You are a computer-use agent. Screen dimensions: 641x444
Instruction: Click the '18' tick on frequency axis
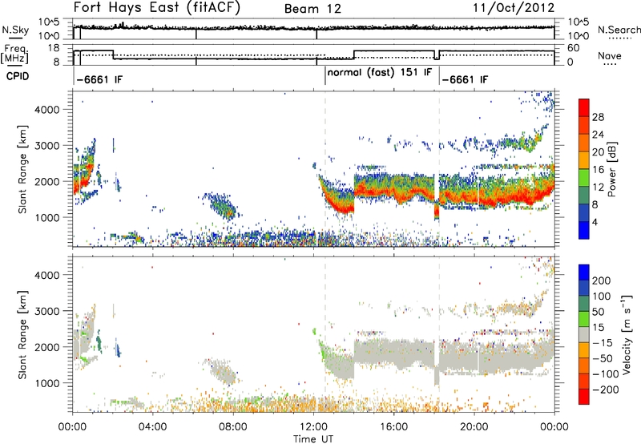coord(54,48)
